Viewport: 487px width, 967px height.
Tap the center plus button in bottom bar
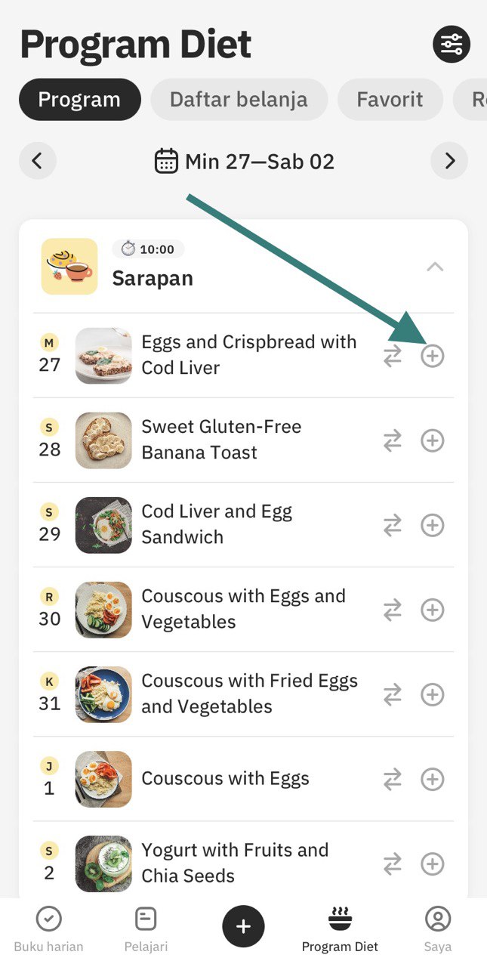coord(243,925)
